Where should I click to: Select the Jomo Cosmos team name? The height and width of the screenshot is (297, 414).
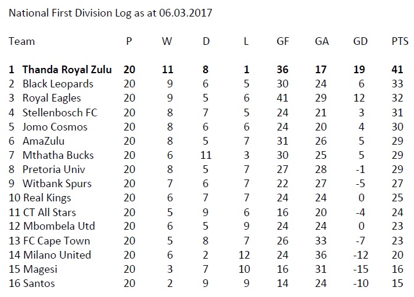(54, 127)
